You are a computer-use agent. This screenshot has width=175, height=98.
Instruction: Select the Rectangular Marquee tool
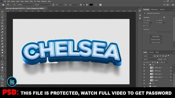[x=2, y=14]
